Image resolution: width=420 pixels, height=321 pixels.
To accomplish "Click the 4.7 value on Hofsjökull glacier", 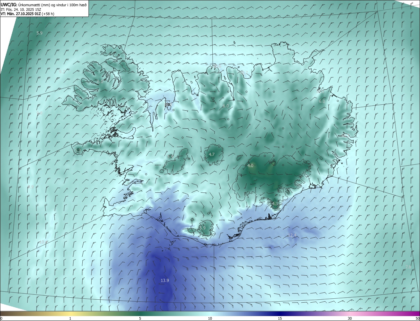I will click(212, 154).
